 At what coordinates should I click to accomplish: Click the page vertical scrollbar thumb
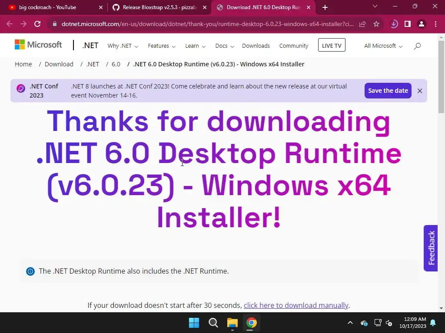(441, 77)
